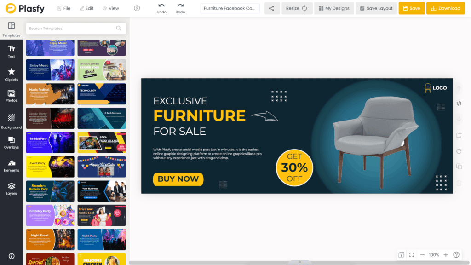Screen dimensions: 471x265
Task: Click the Redo arrow
Action: point(180,6)
